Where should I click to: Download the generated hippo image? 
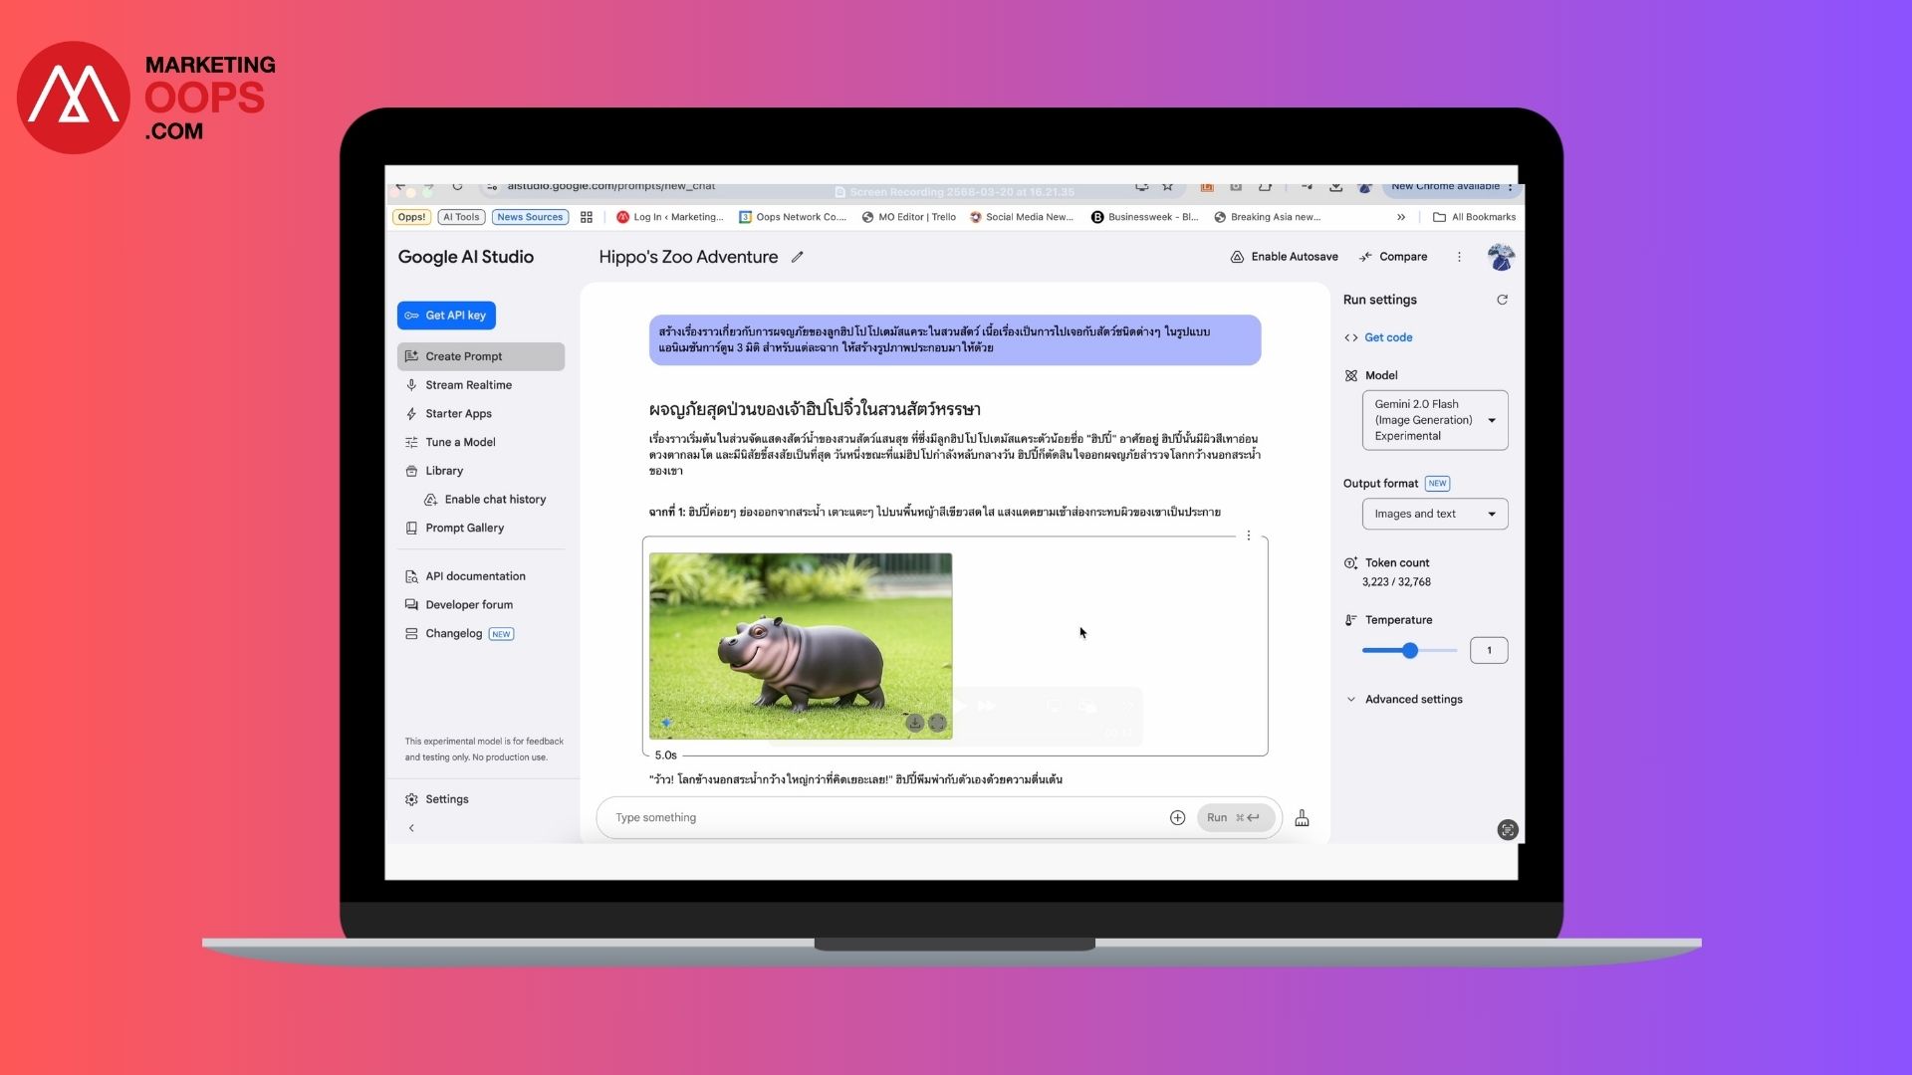click(914, 723)
